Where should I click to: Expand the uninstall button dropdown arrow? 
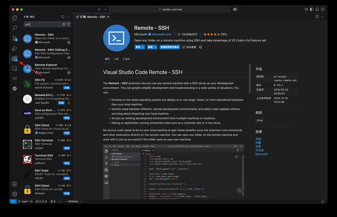pos(155,47)
